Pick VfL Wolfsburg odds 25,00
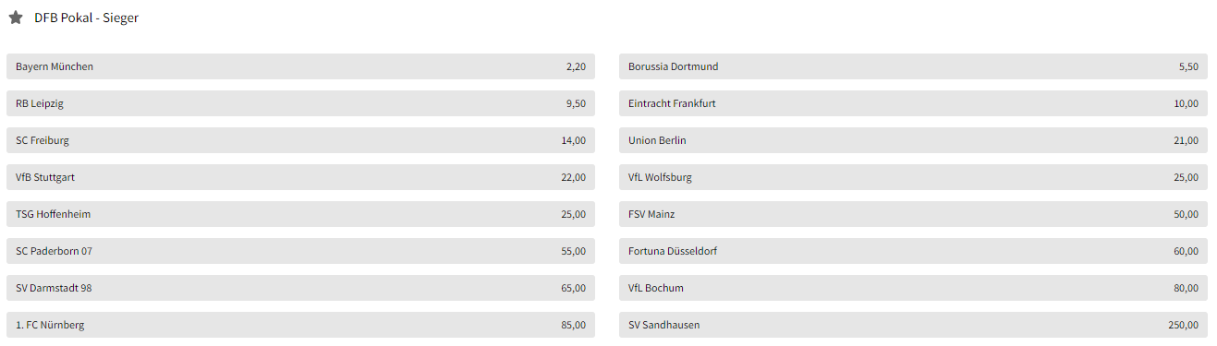The image size is (1217, 346). (913, 177)
